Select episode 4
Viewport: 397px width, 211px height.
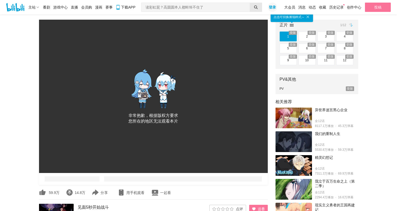coord(345,36)
